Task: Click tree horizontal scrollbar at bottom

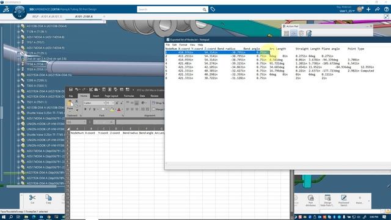Action: point(31,186)
